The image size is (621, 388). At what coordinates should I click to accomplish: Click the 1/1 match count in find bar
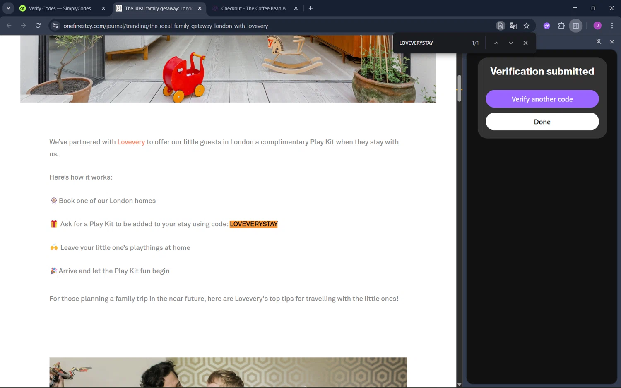pos(475,43)
